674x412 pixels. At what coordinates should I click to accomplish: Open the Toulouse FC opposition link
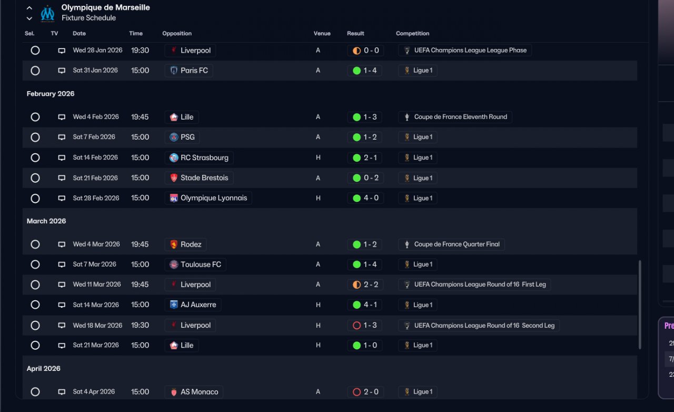201,264
